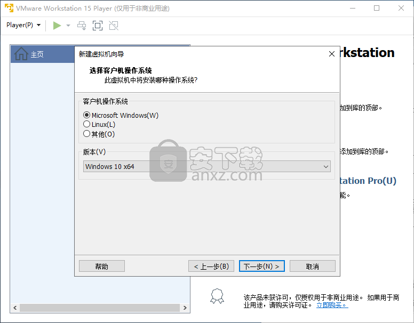
Task: Click the home house icon
Action: [21, 54]
